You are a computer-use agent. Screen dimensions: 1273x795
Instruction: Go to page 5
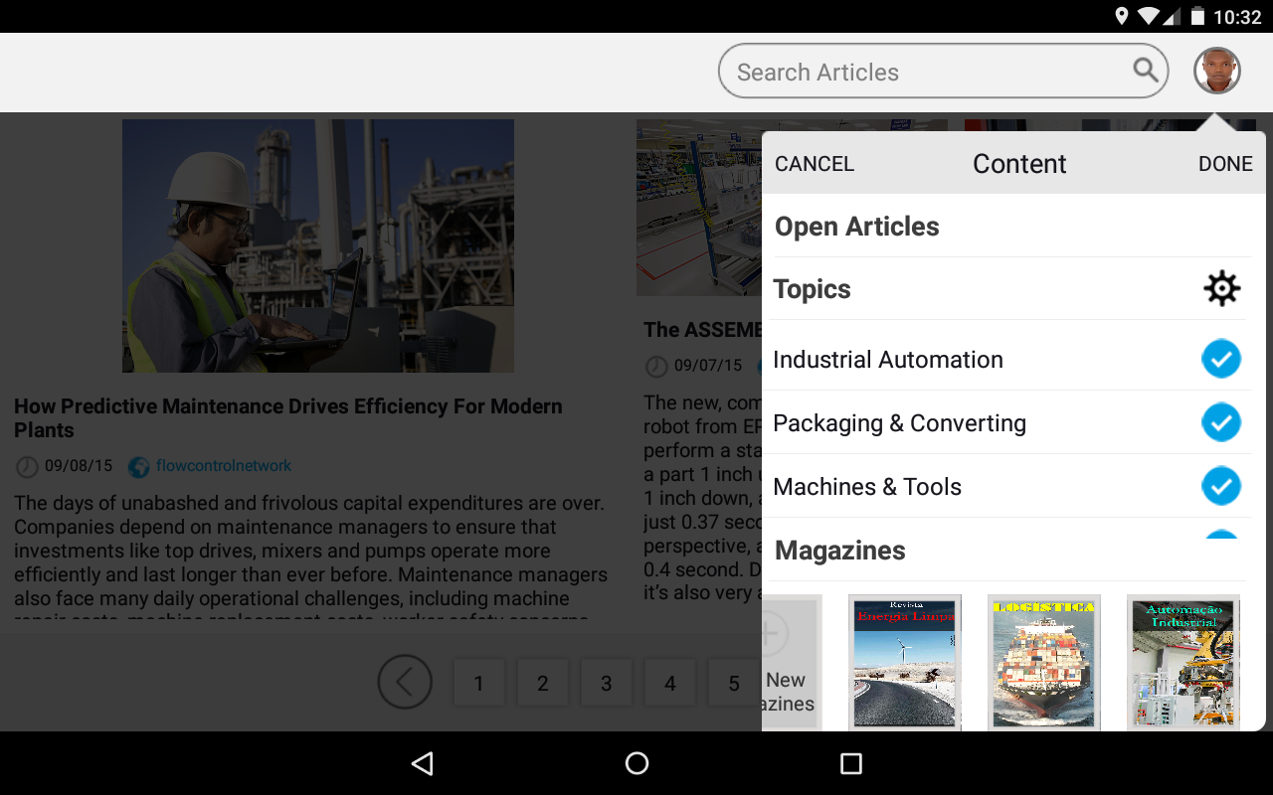pos(733,683)
